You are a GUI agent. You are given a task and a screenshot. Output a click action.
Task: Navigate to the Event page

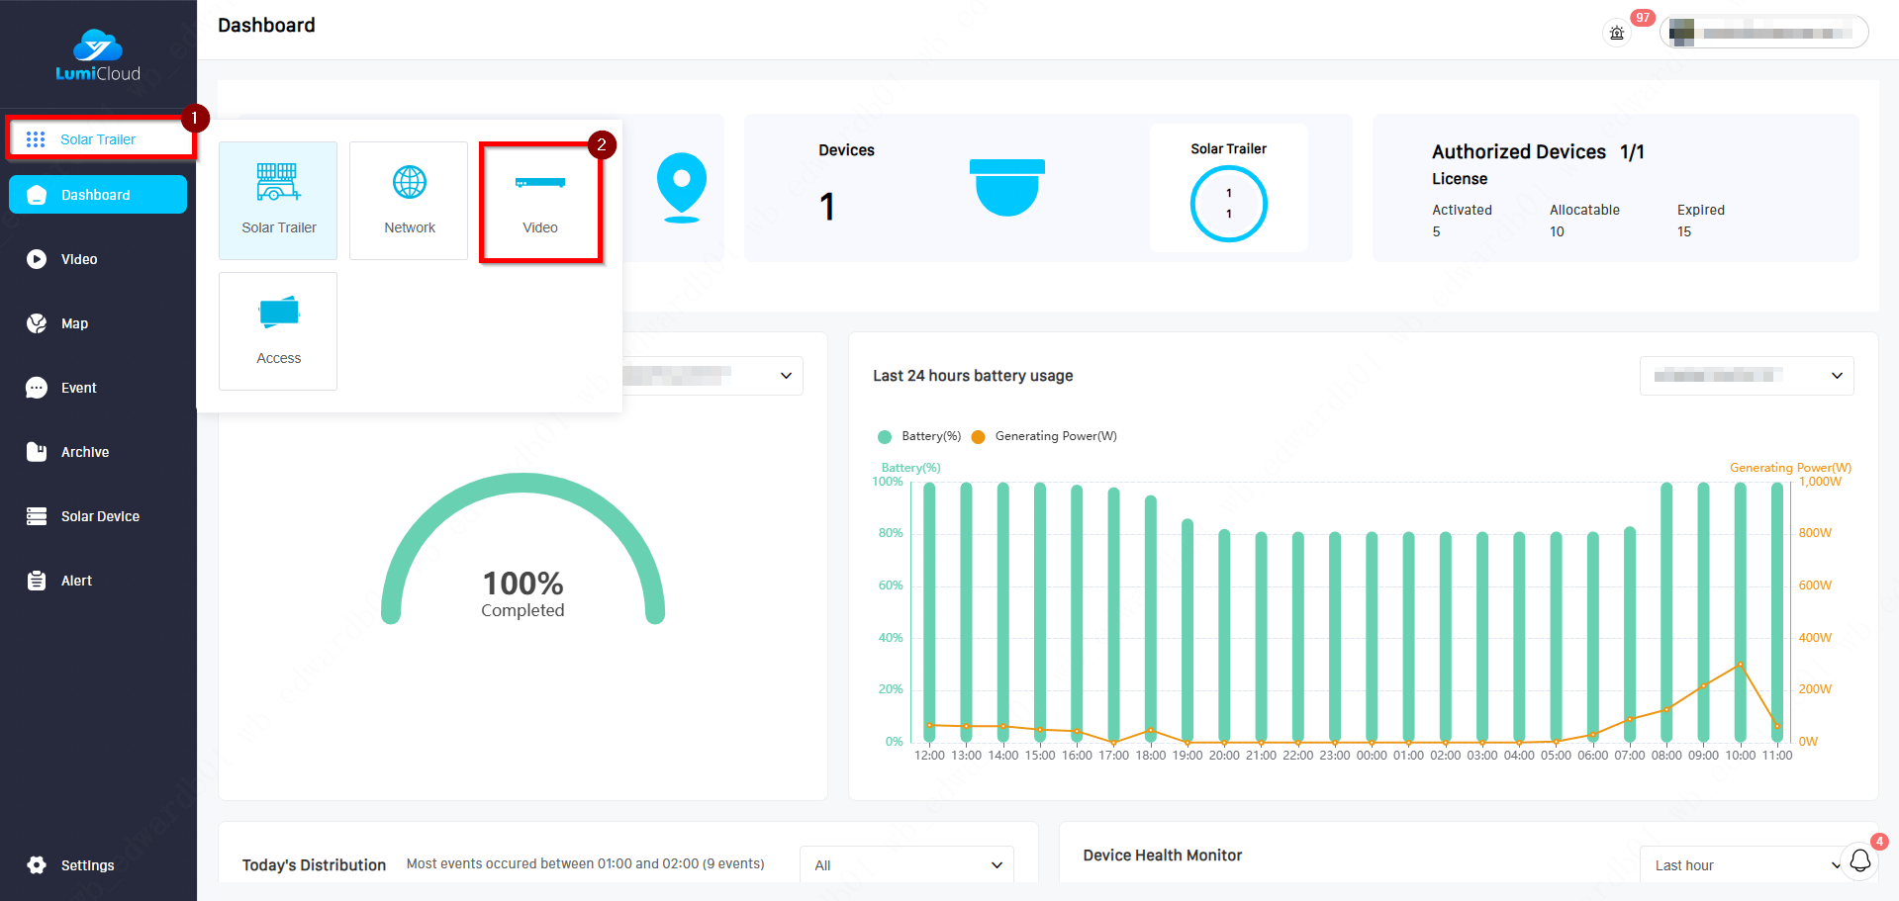(78, 388)
